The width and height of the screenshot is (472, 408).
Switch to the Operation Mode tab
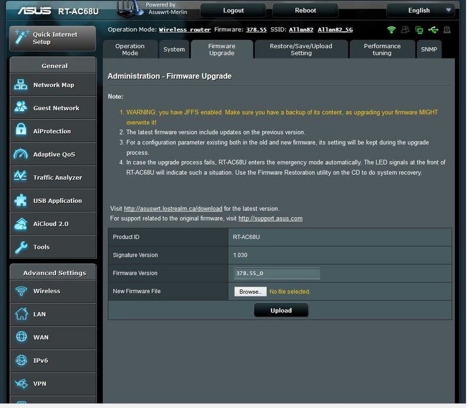pos(130,50)
